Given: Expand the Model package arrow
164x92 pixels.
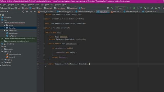Looking at the screenshot, I should point(5,25).
